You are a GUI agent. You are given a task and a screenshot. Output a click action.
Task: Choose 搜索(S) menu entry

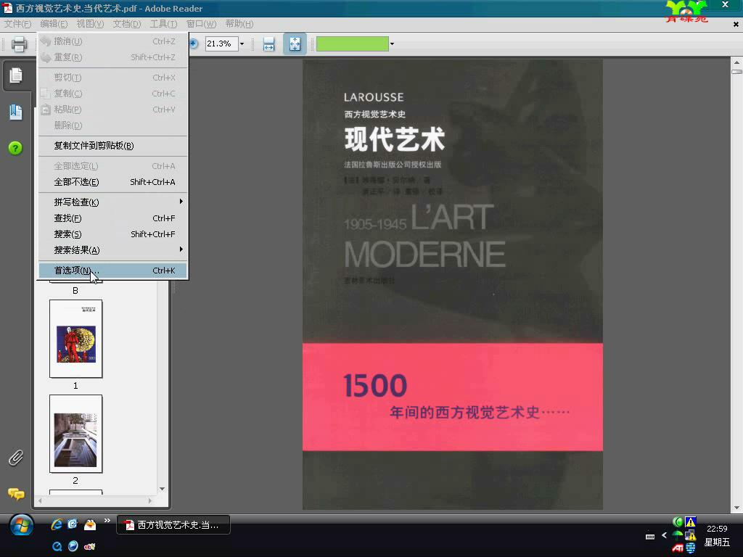tap(112, 234)
